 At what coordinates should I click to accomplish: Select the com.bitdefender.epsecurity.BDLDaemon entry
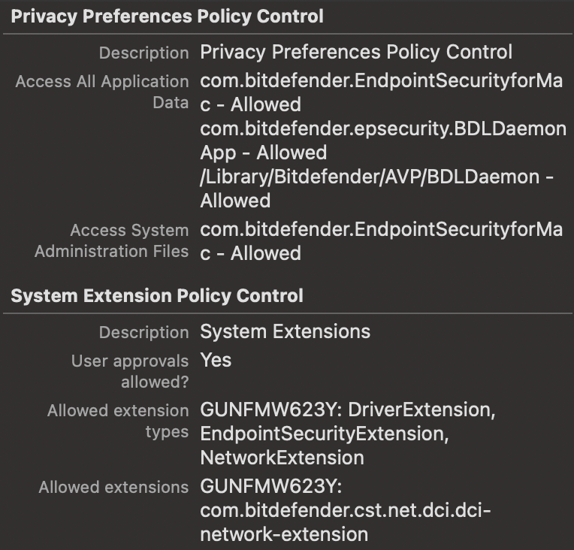[383, 141]
